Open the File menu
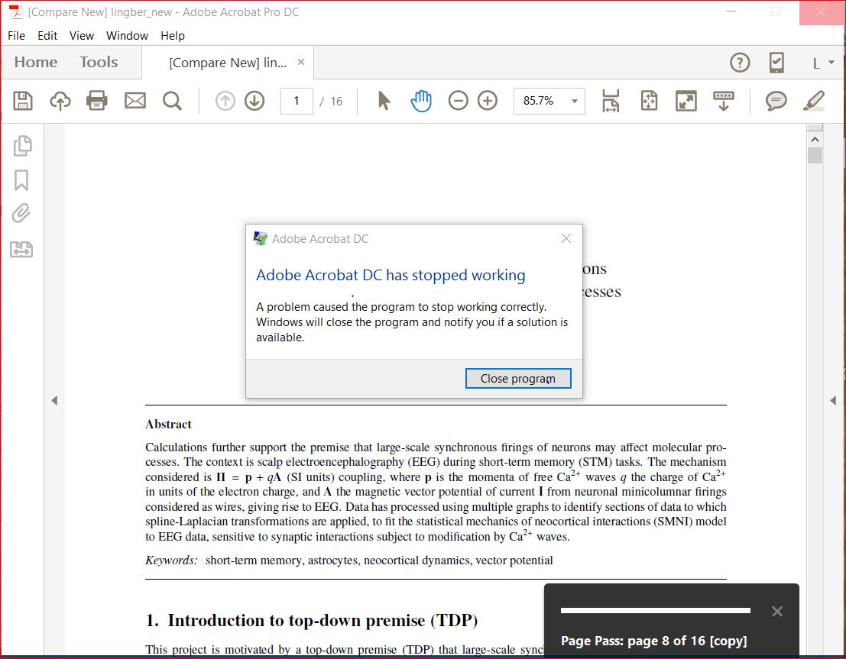This screenshot has height=659, width=846. click(16, 36)
